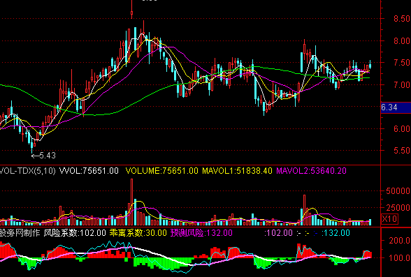
Task: Click the 25000 volume axis label
Action: tap(398, 208)
